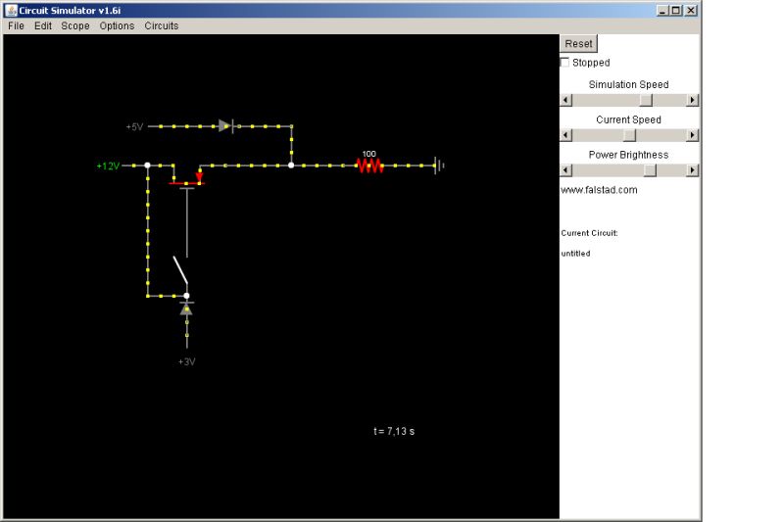Select the ground symbol

(439, 166)
